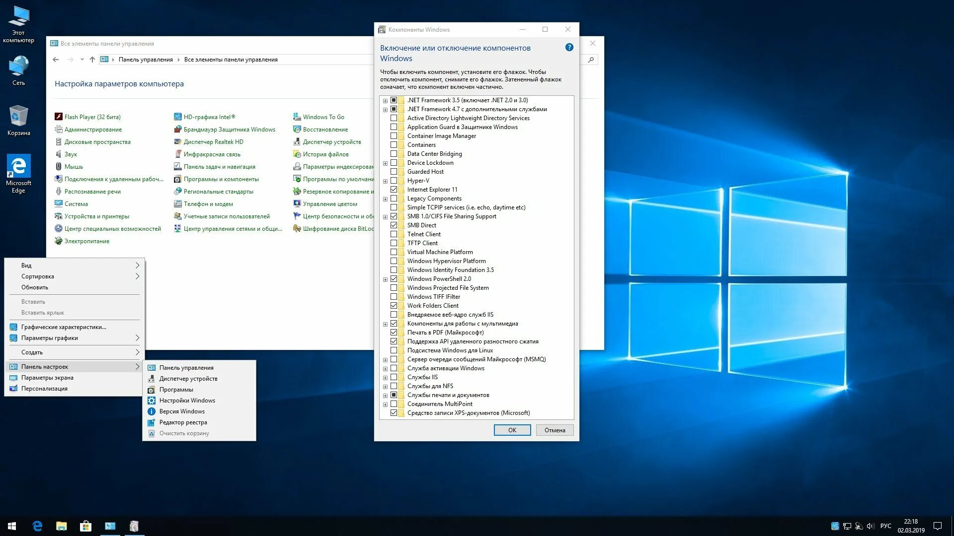Choose Обновить from context menu
954x536 pixels.
tap(75, 287)
